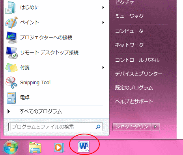Click the 電卓 calculator icon

point(11,98)
